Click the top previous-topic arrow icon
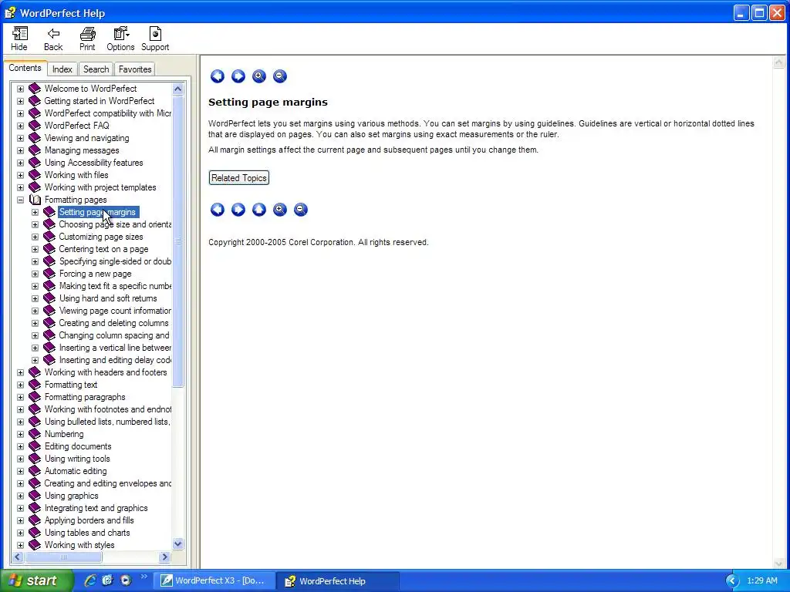This screenshot has width=790, height=592. [x=217, y=76]
